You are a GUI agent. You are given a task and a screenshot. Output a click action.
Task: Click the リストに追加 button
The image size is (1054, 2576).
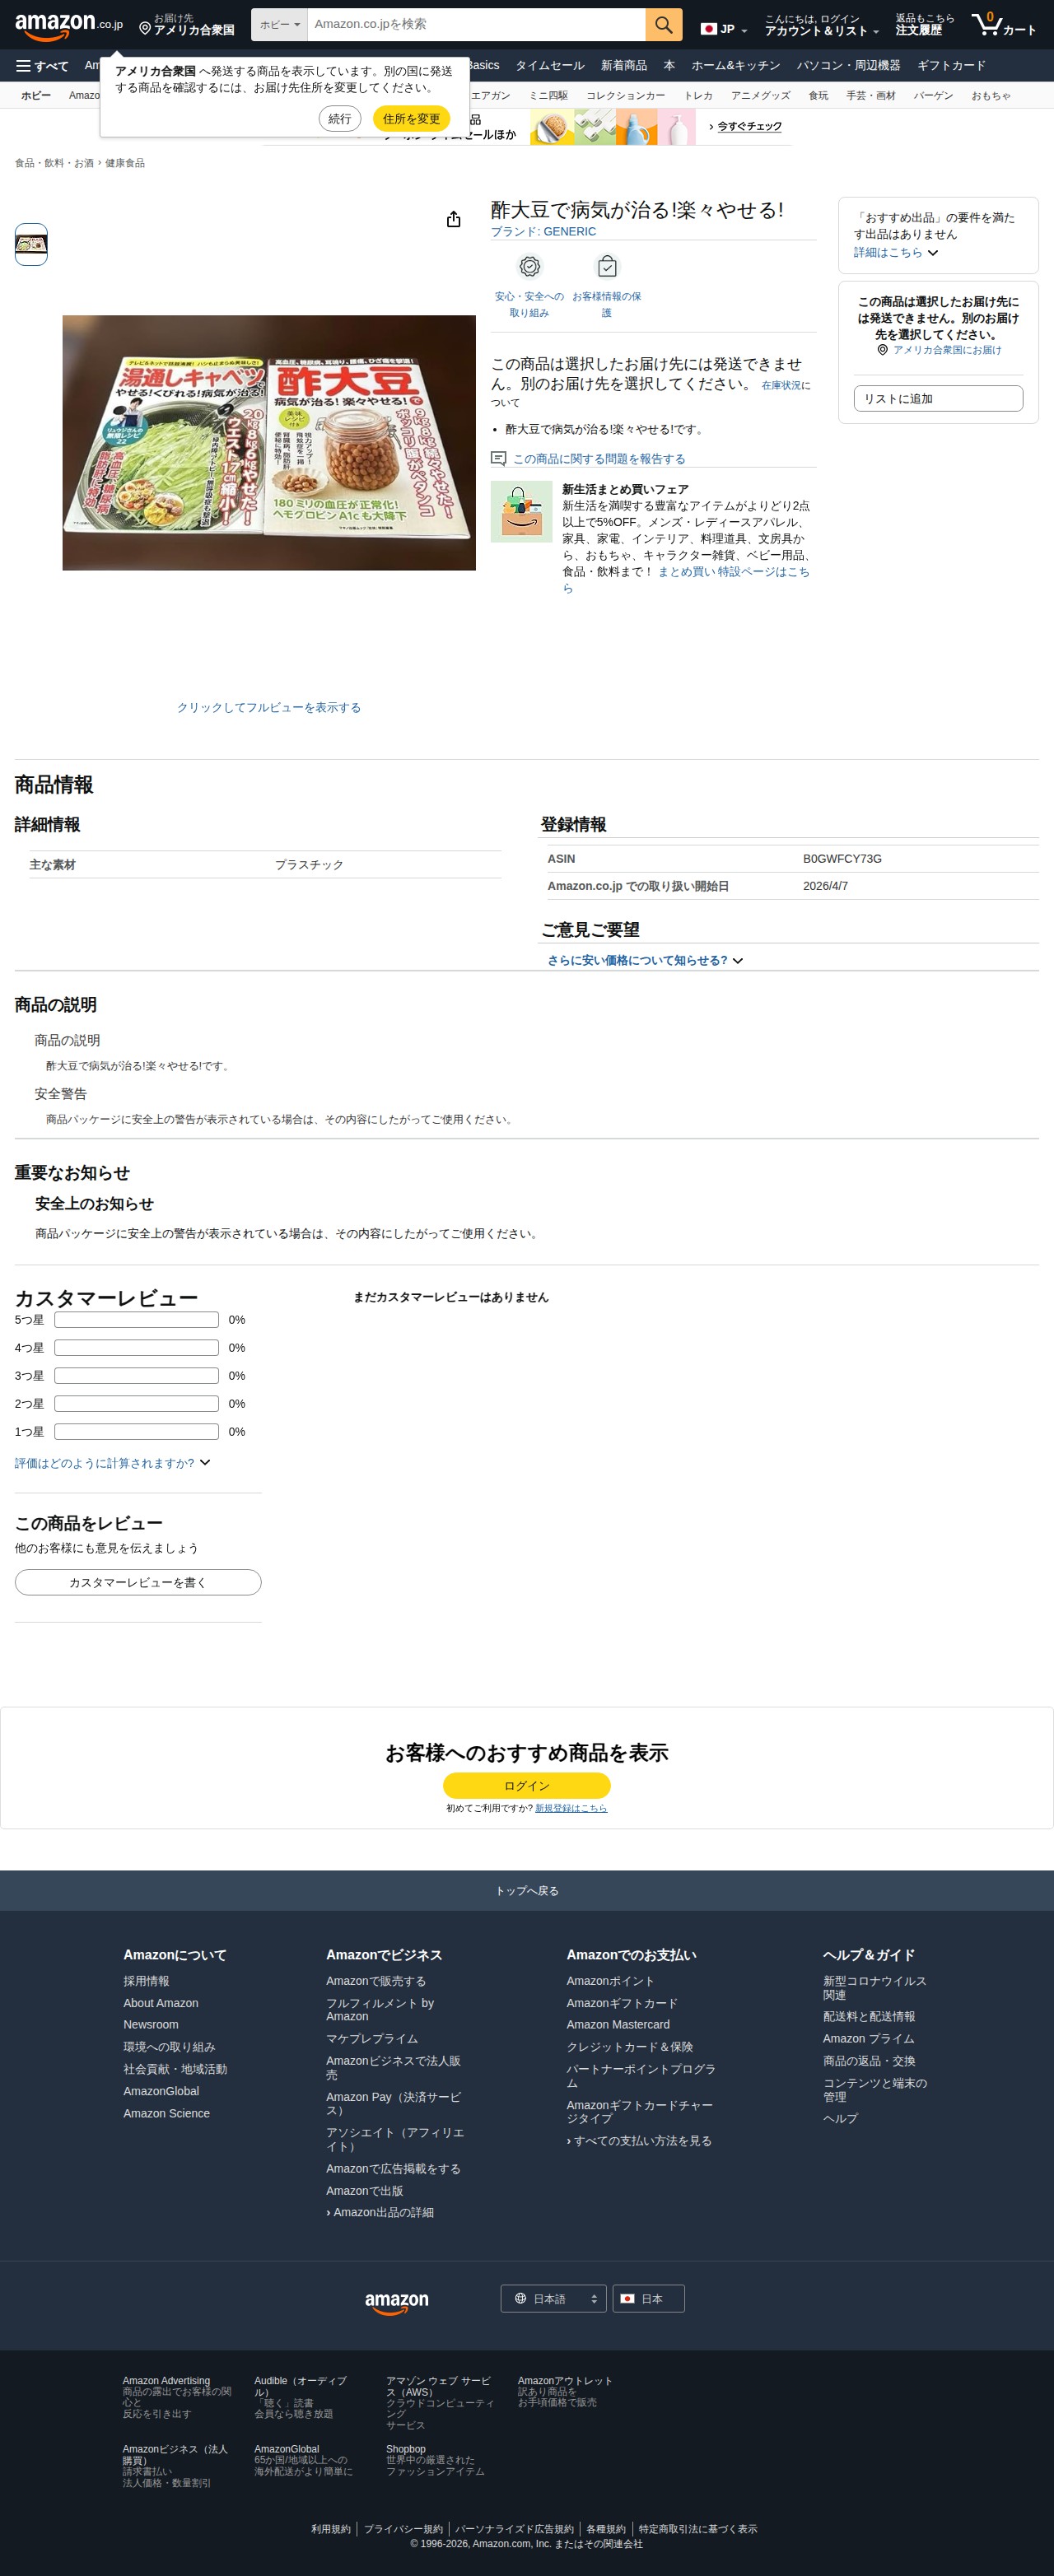(x=938, y=398)
